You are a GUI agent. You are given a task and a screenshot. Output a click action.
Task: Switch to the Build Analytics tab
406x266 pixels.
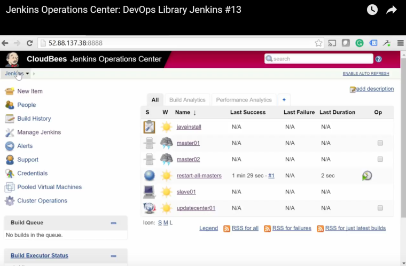pos(187,100)
